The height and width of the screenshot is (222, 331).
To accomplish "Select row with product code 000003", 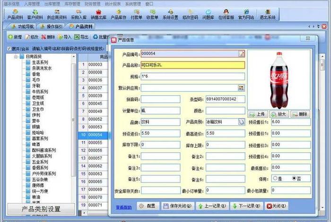I will click(93, 65).
